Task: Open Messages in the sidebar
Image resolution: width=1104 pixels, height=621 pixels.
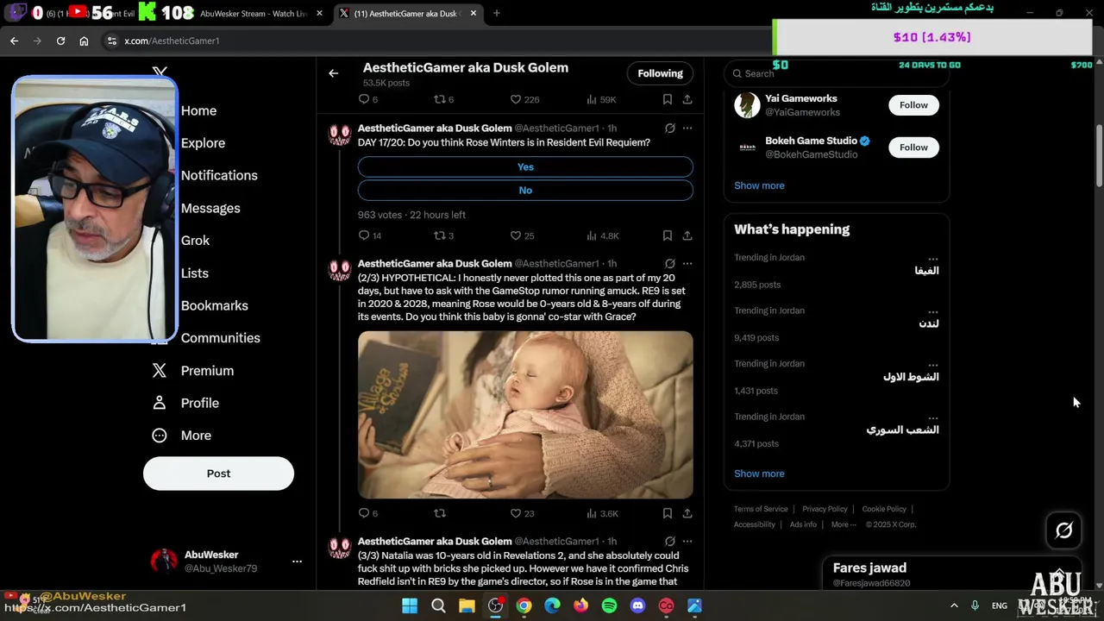Action: coord(210,208)
